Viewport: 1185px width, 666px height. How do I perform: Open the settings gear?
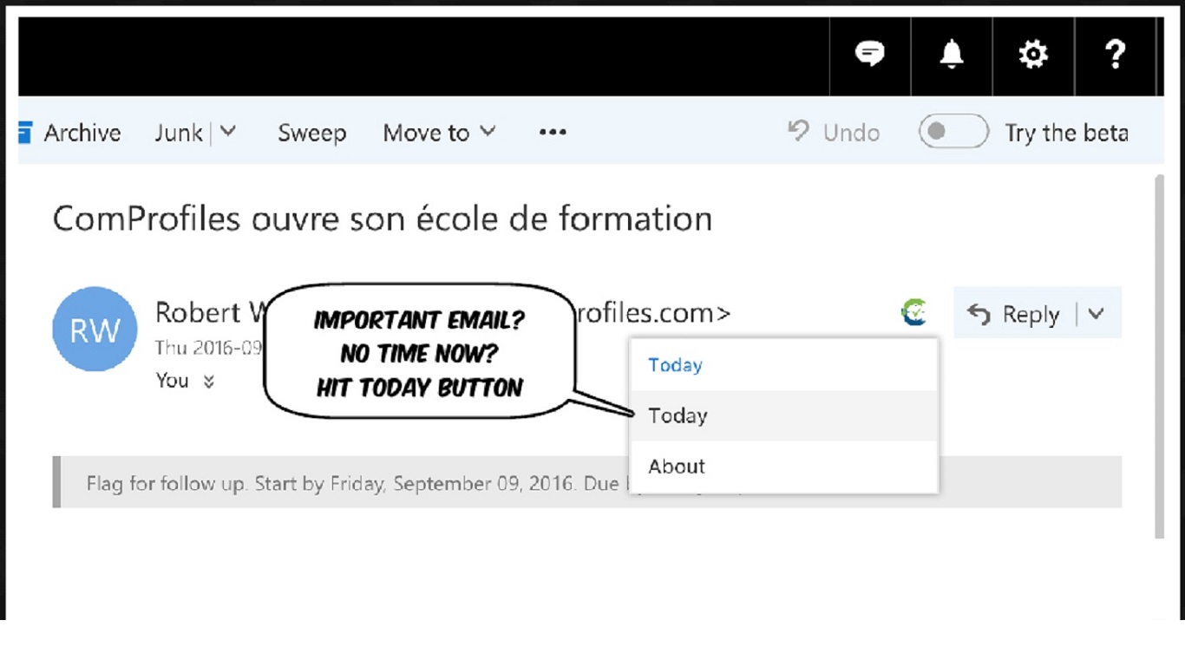(x=1032, y=55)
